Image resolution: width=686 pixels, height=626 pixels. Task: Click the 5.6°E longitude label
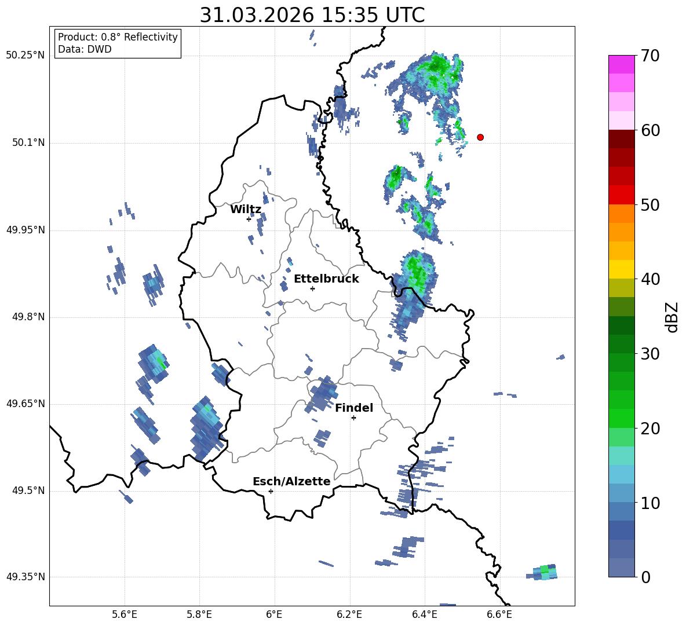pyautogui.click(x=125, y=615)
